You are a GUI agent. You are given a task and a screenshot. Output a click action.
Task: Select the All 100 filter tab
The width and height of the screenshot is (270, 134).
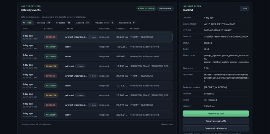tap(27, 23)
